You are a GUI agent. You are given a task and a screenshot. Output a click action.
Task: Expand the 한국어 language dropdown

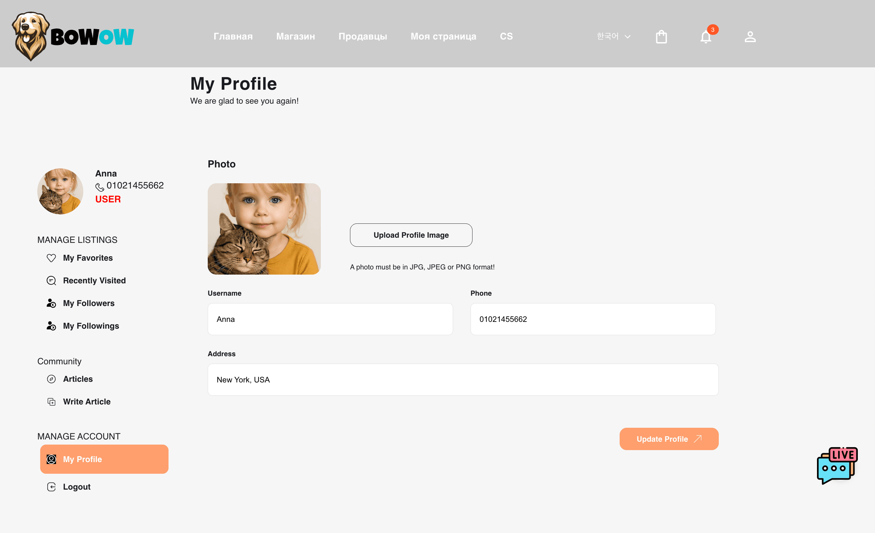click(x=613, y=37)
